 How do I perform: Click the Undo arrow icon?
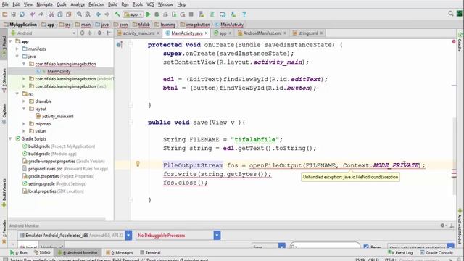pyautogui.click(x=32, y=14)
